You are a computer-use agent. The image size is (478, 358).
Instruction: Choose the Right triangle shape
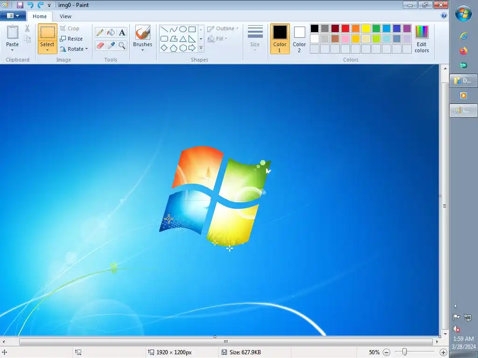tap(192, 39)
